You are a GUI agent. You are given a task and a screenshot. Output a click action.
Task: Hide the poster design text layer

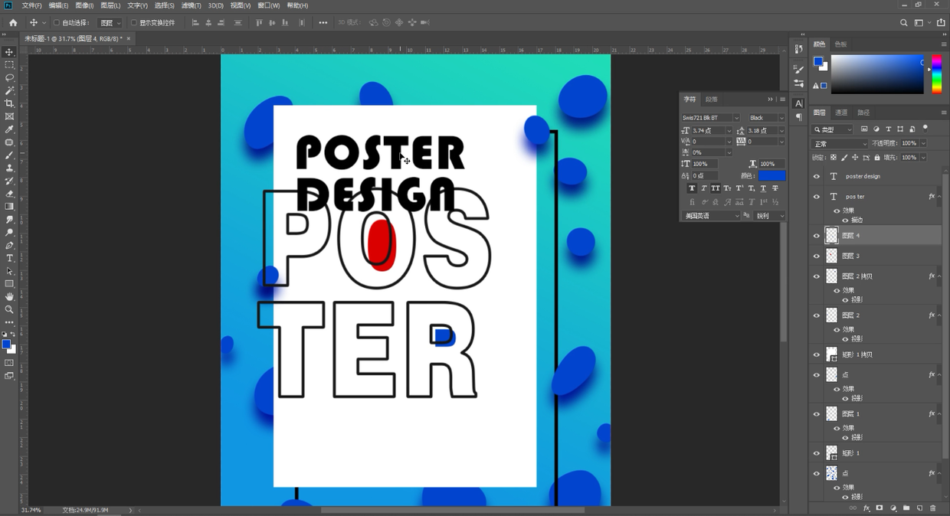coord(816,177)
